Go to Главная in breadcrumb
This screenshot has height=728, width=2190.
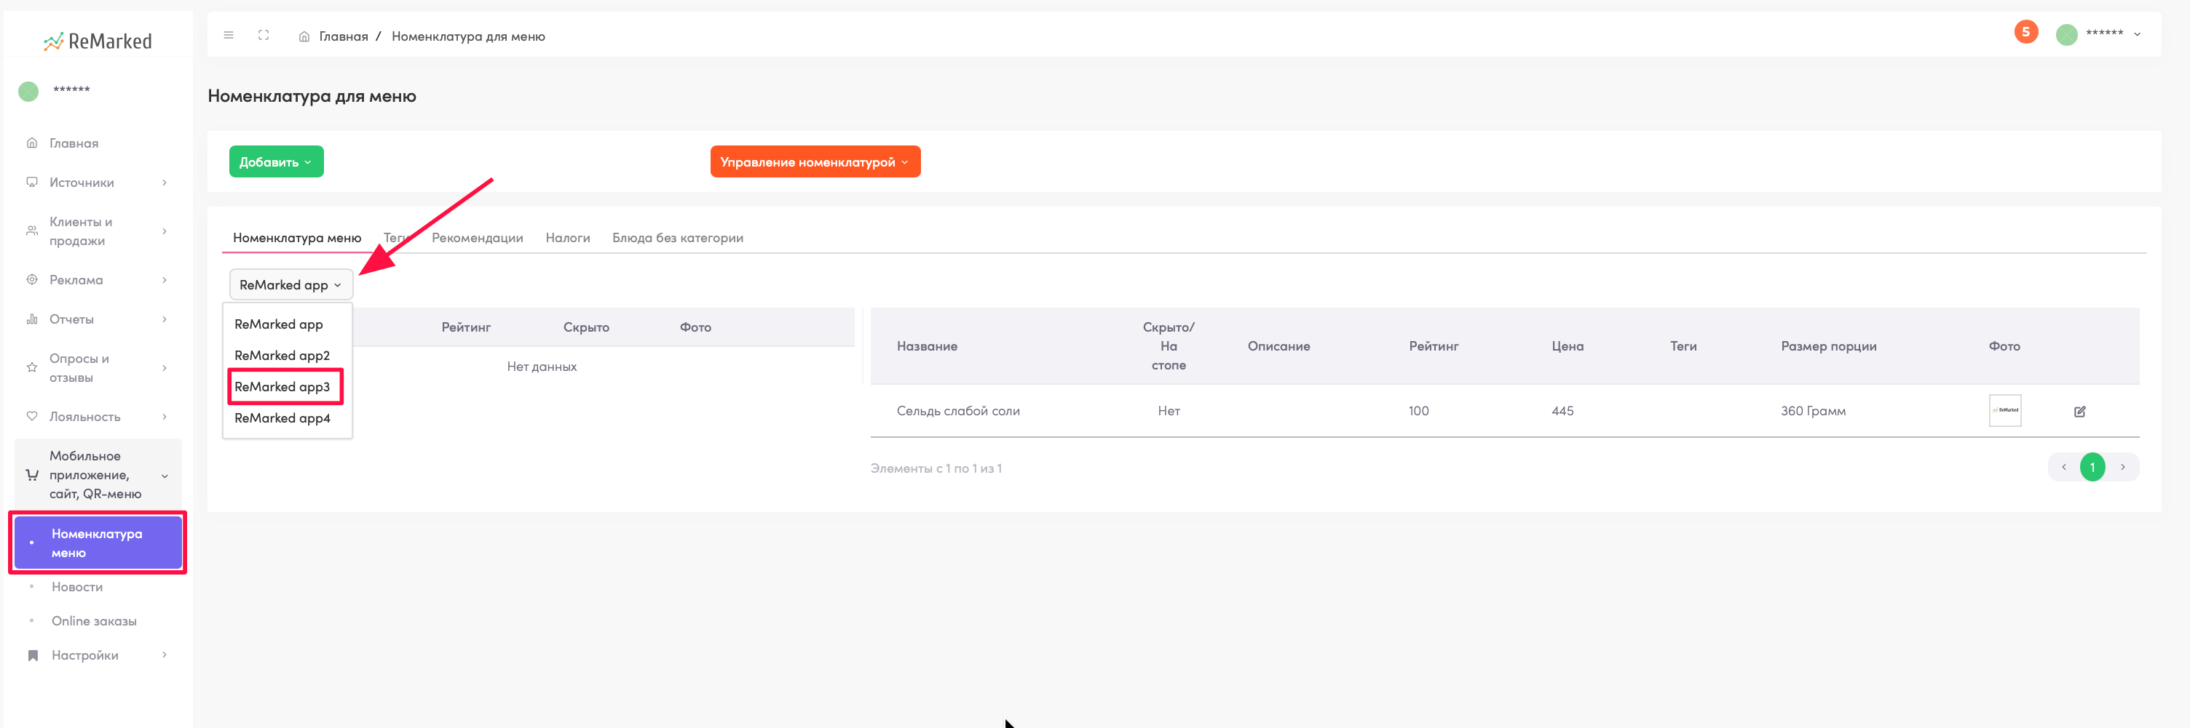point(344,36)
